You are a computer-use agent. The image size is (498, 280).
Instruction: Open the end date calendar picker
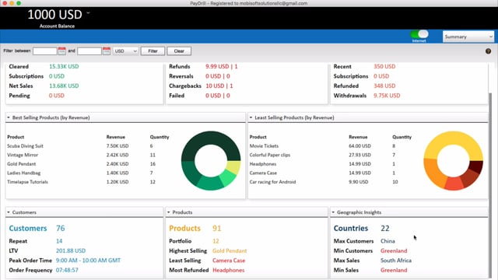tap(107, 51)
